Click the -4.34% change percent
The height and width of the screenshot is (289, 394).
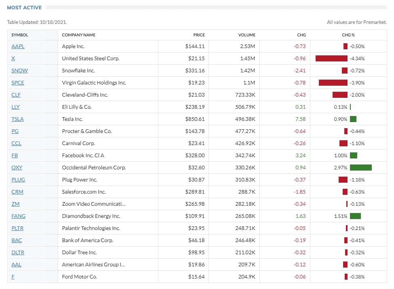coord(357,58)
